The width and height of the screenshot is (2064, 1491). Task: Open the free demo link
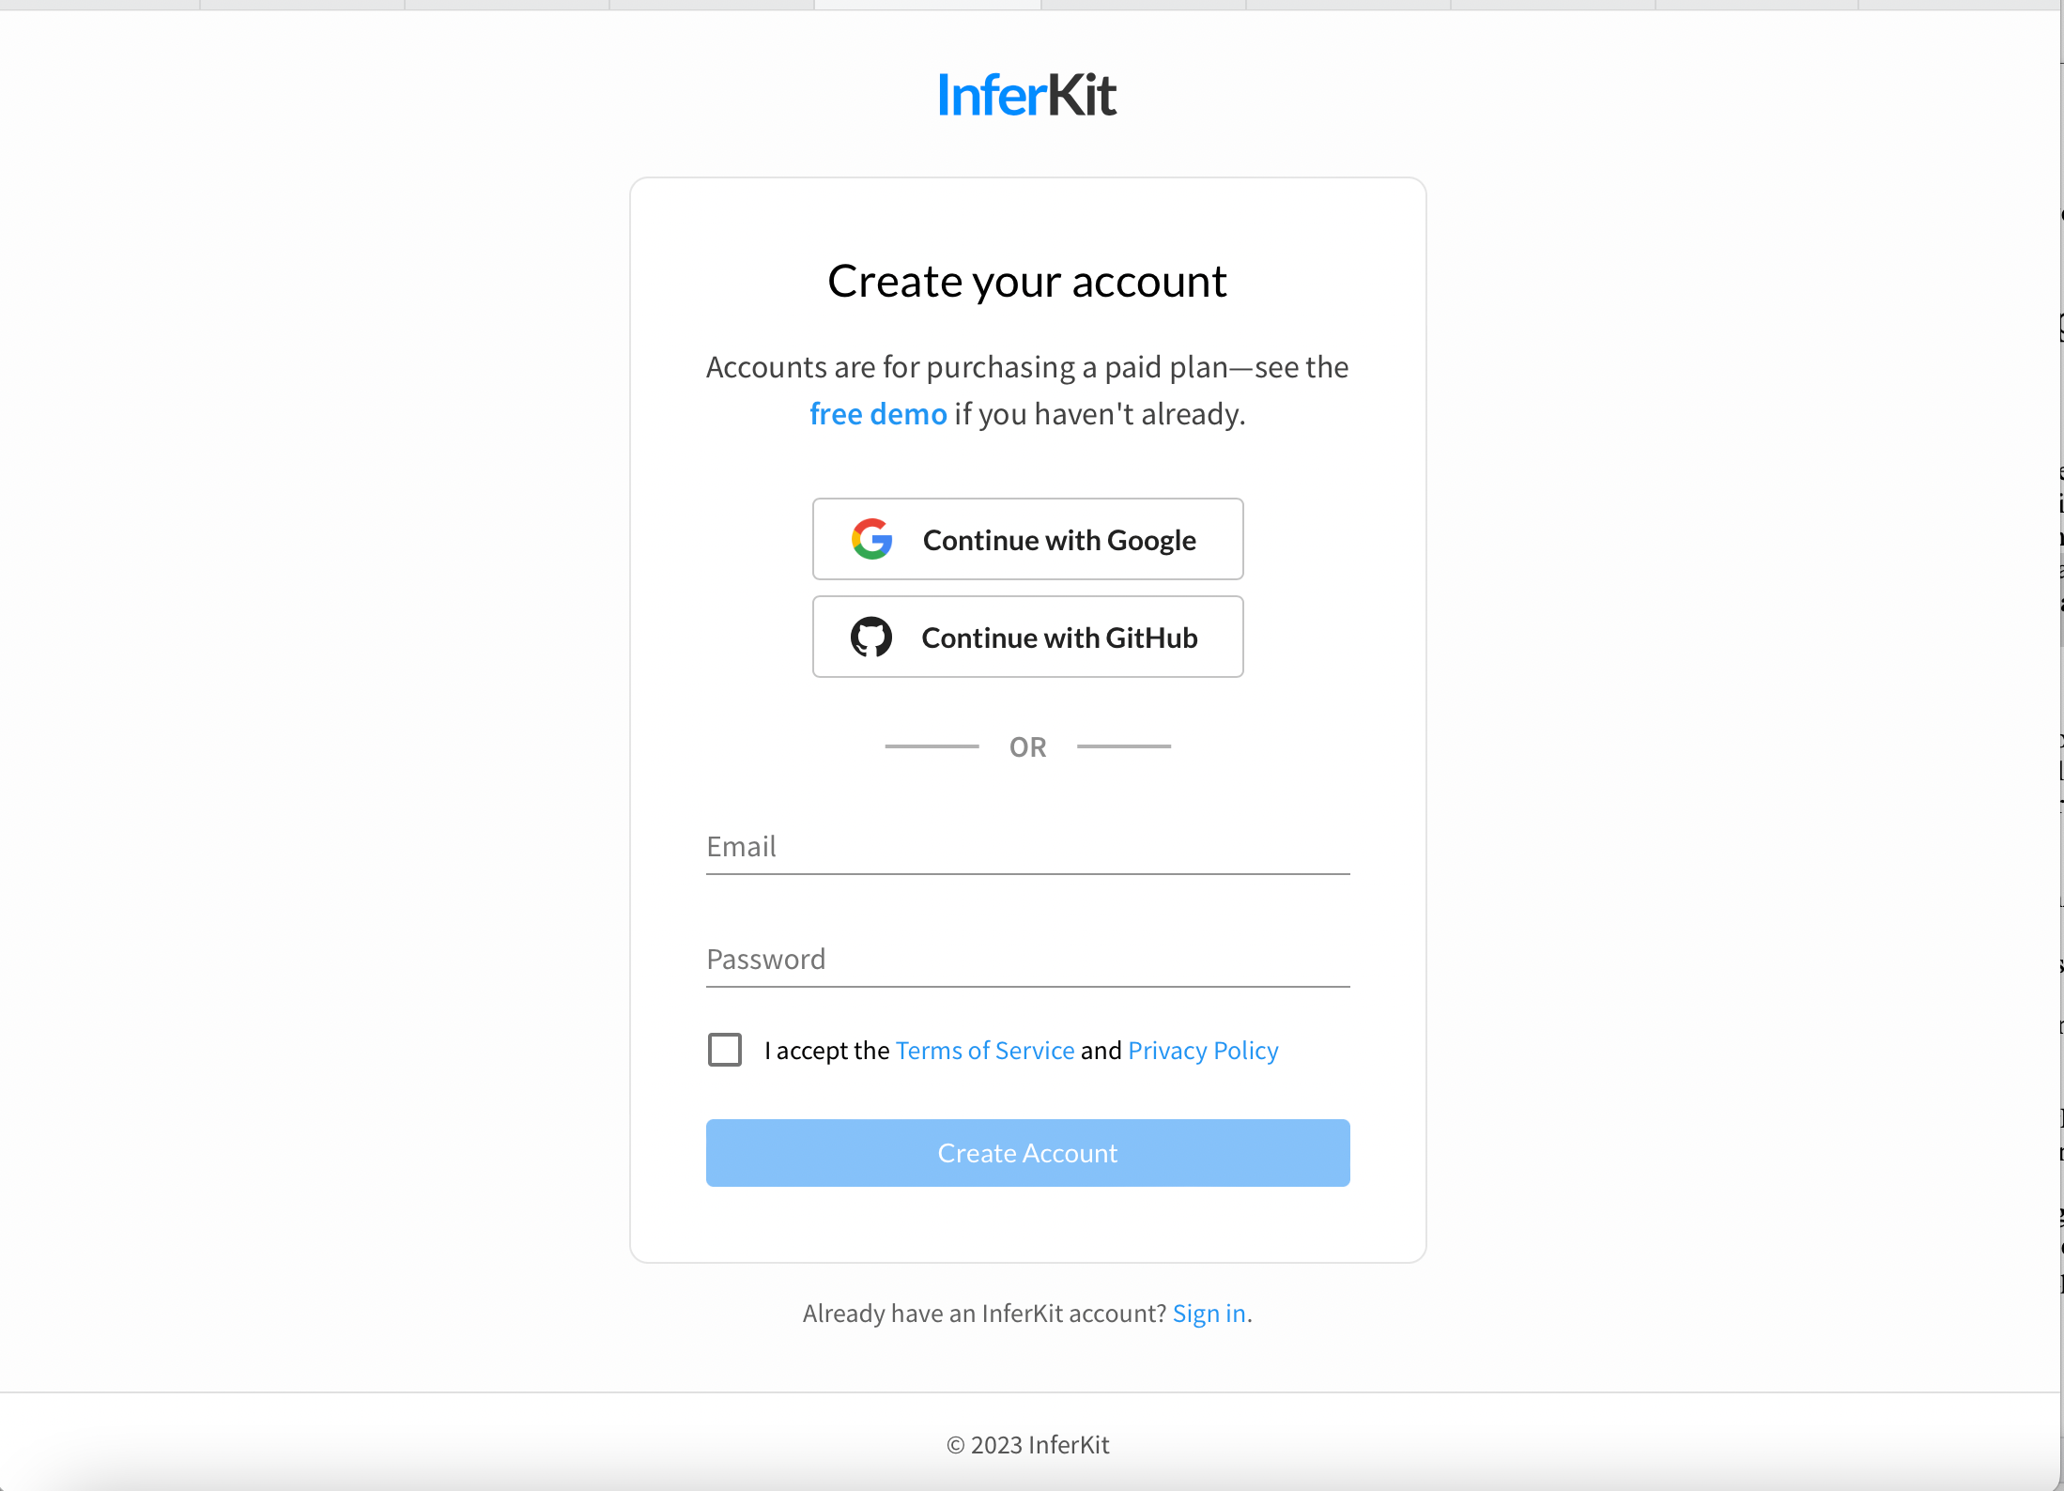coord(878,414)
